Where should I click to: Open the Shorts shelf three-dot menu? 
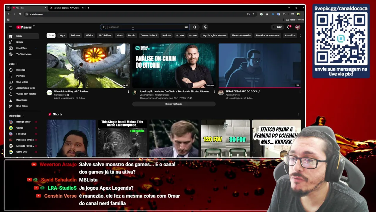point(298,114)
